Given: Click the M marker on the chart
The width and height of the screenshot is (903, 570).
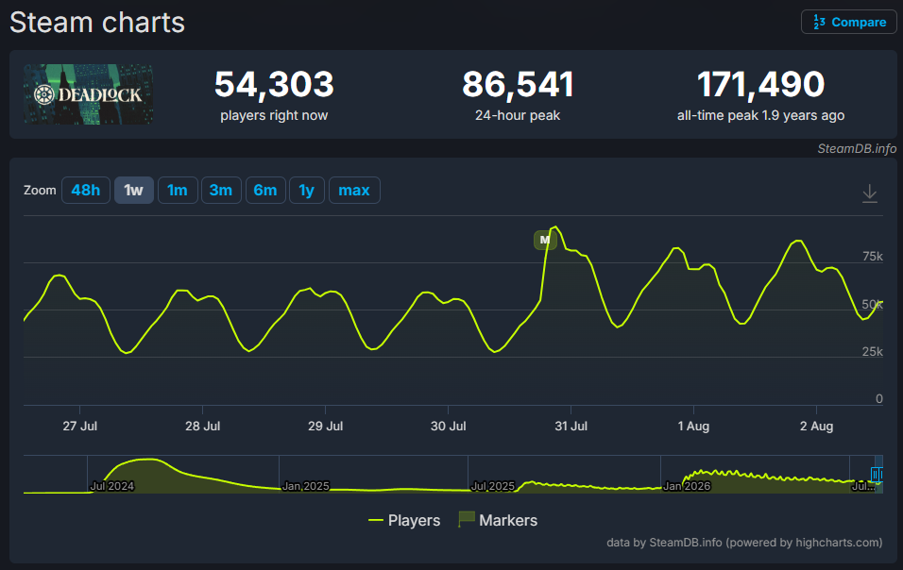Looking at the screenshot, I should [545, 240].
